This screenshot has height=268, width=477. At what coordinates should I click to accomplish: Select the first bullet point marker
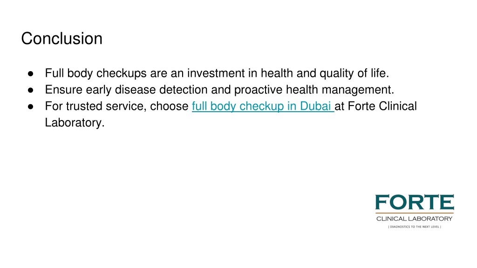30,74
